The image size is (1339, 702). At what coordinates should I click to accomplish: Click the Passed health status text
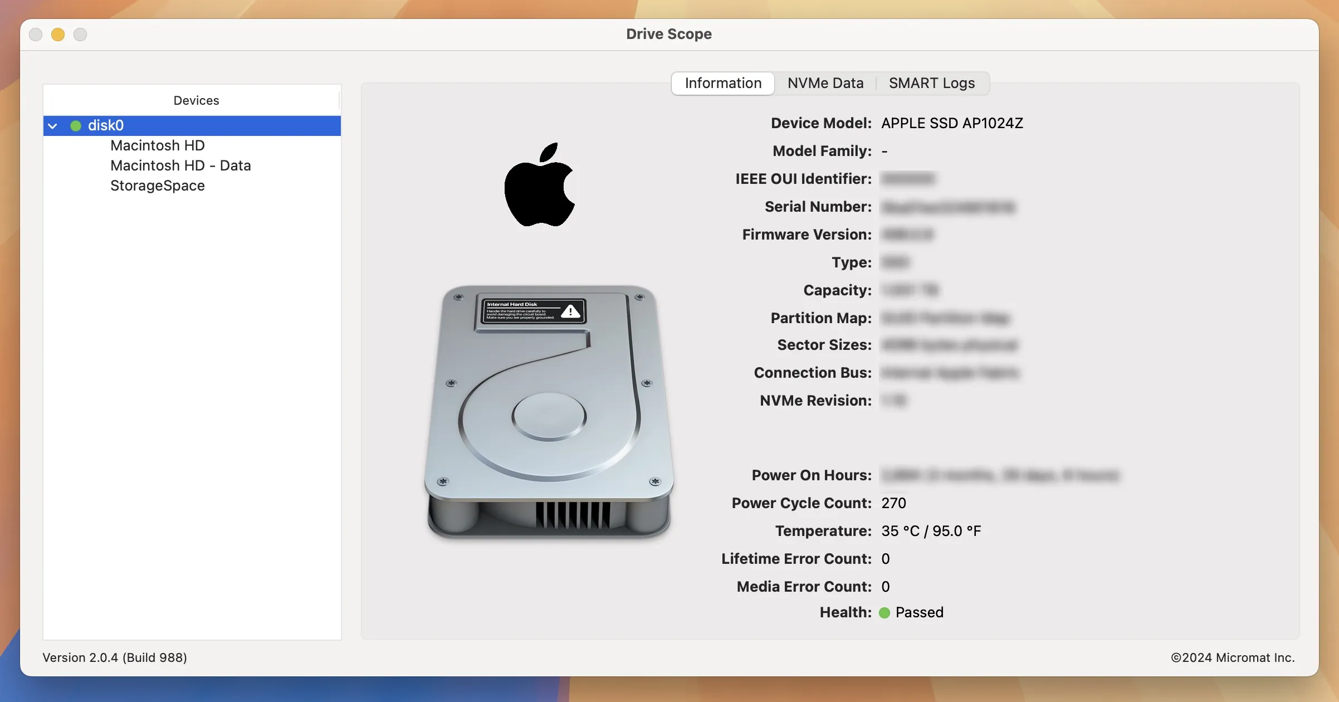[920, 612]
